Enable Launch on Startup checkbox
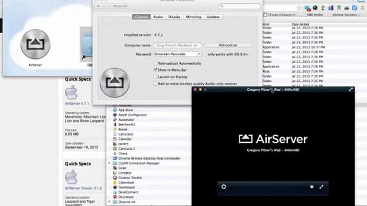Image resolution: width=367 pixels, height=206 pixels. tap(155, 77)
